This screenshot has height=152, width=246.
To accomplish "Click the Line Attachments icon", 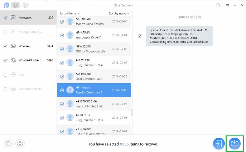I will coord(13,89).
